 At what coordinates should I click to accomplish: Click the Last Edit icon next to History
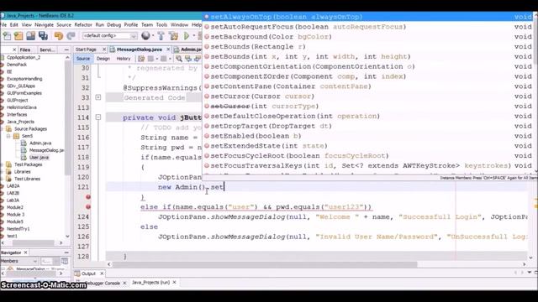pos(141,59)
